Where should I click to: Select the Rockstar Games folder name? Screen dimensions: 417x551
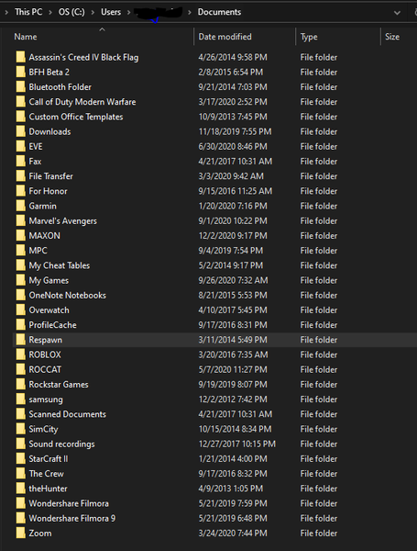coord(59,385)
